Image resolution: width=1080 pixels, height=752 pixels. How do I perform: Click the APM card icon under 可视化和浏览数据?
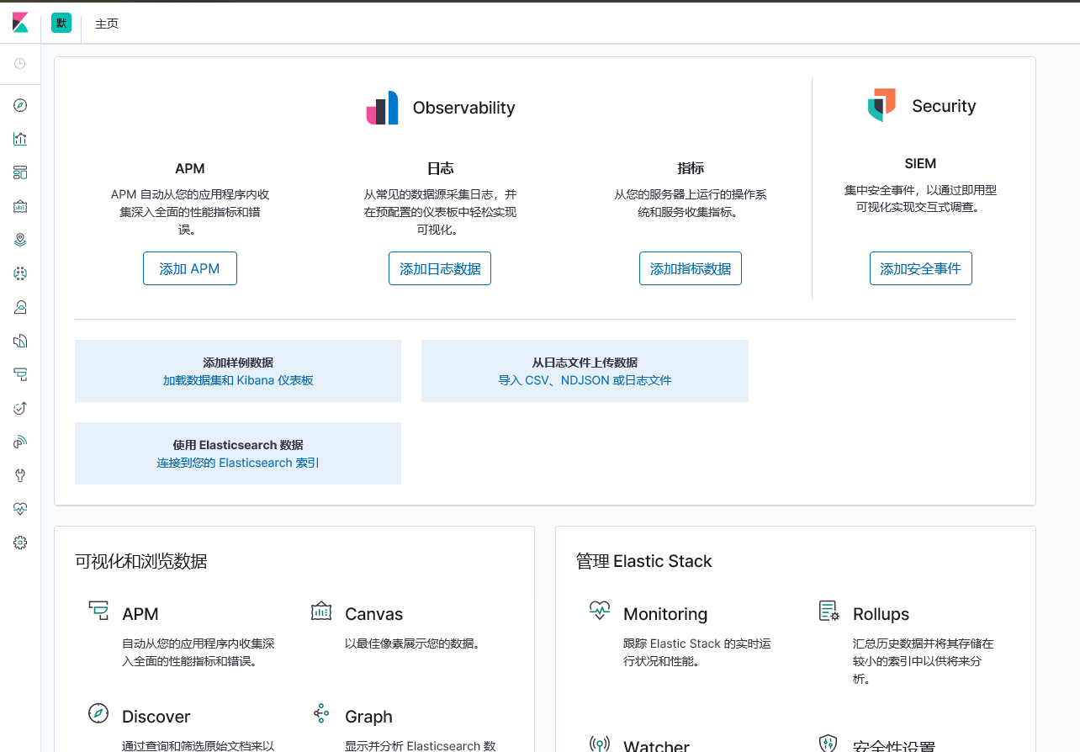pos(98,612)
